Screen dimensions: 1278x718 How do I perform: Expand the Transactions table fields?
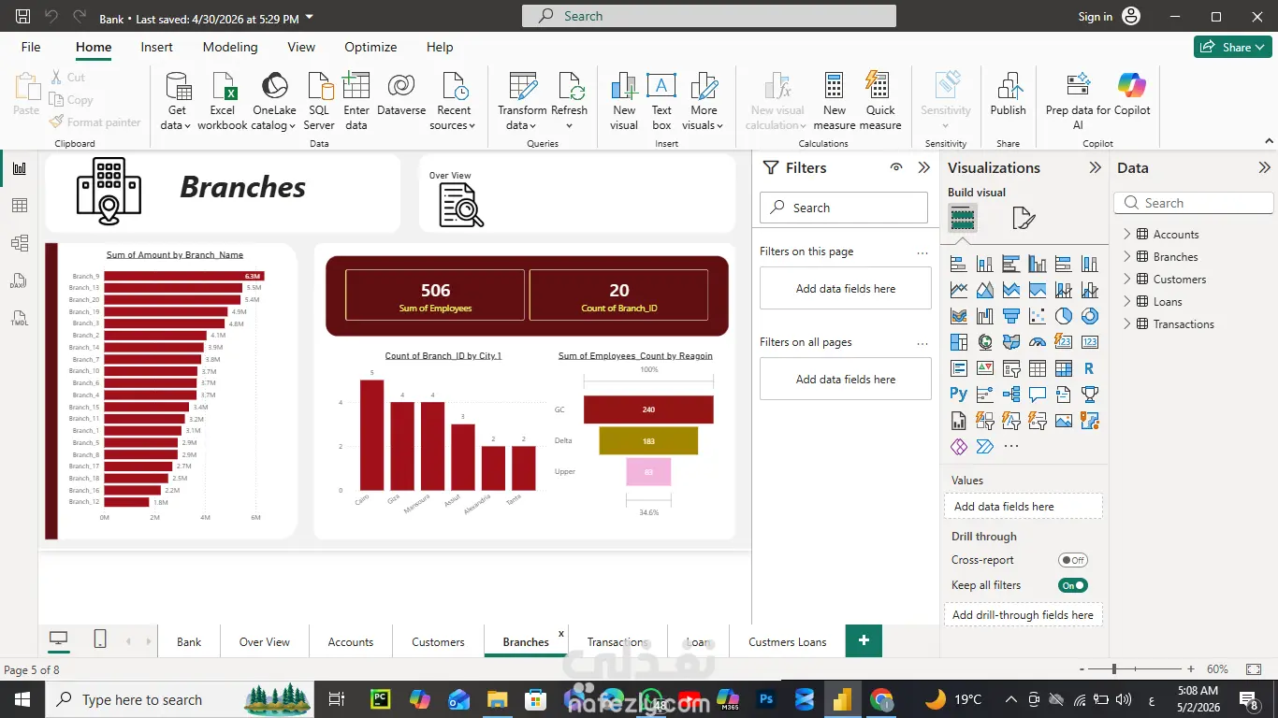1126,323
